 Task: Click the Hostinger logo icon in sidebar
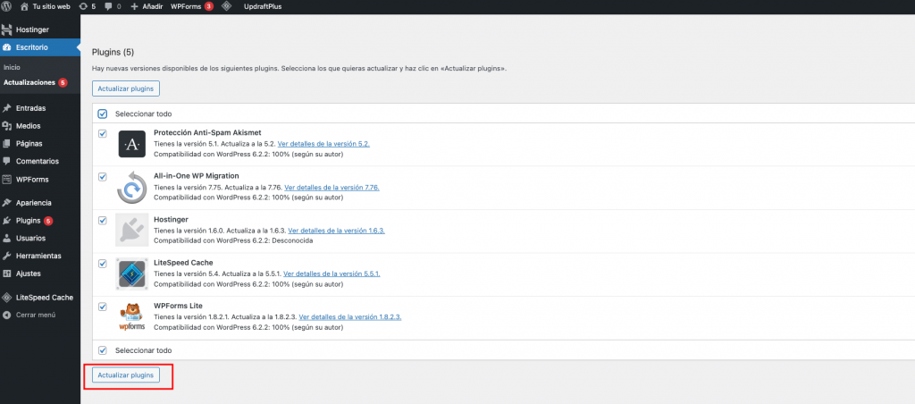[7, 29]
